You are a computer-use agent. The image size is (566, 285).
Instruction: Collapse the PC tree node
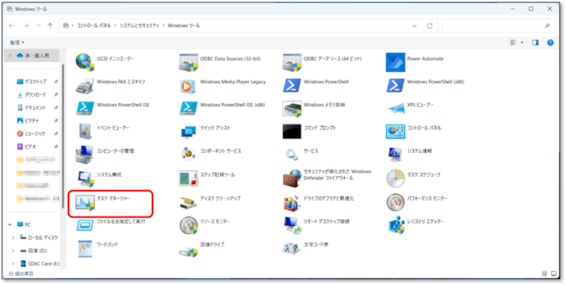10,225
